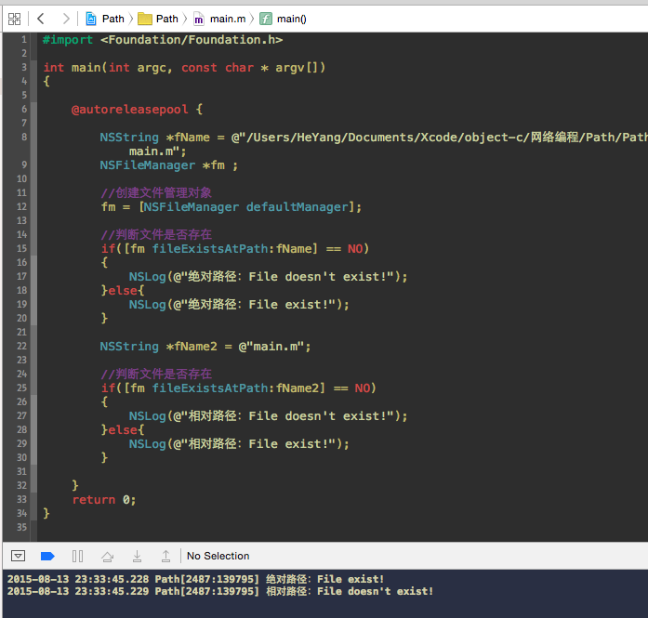Pause program execution

click(x=77, y=556)
